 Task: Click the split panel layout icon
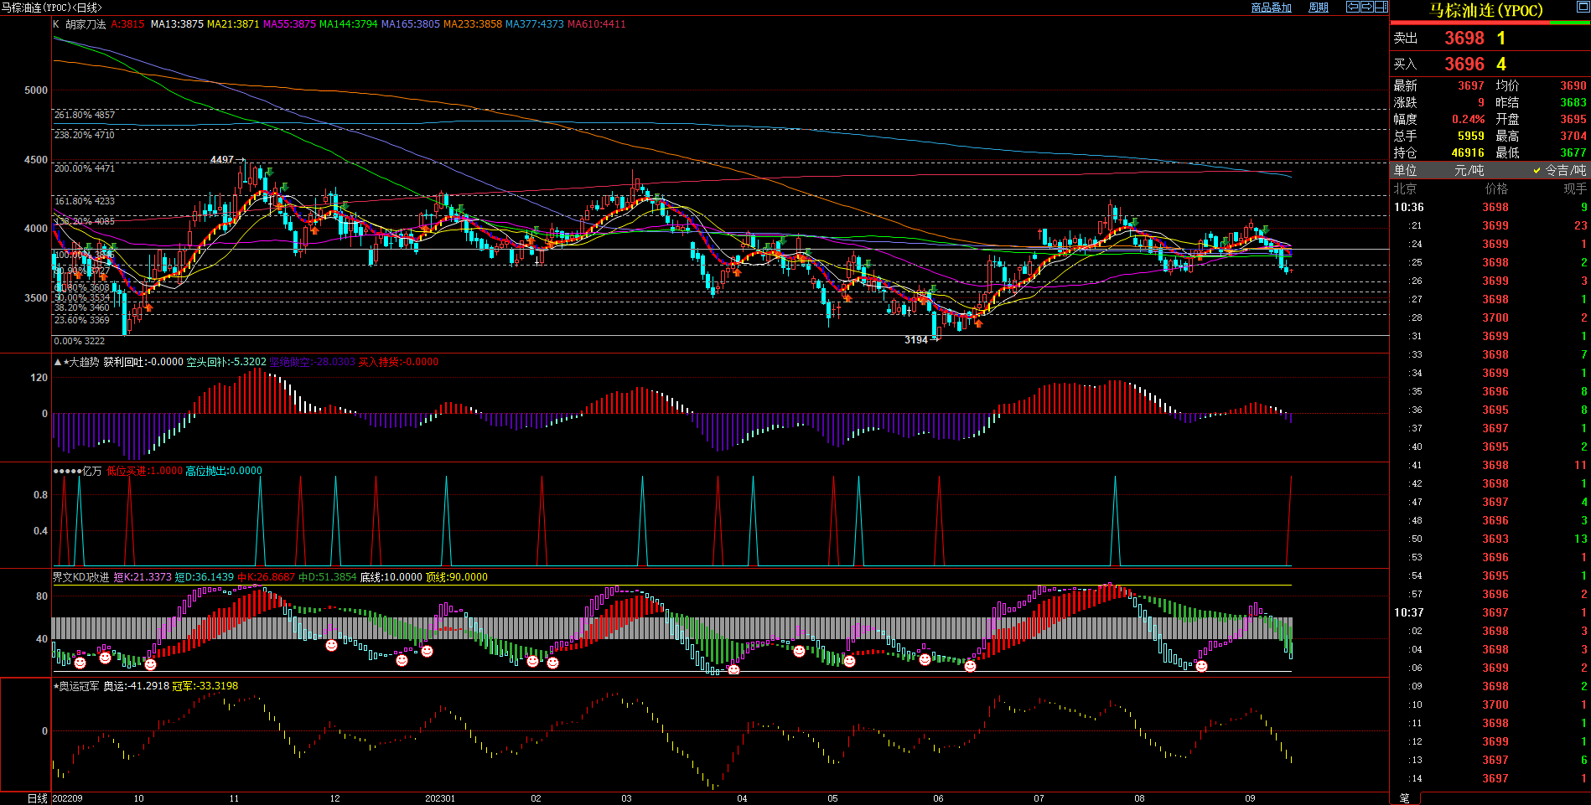point(1381,7)
